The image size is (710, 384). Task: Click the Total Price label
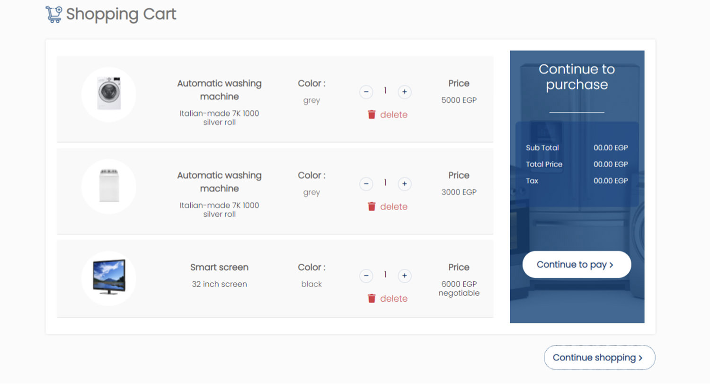click(544, 164)
